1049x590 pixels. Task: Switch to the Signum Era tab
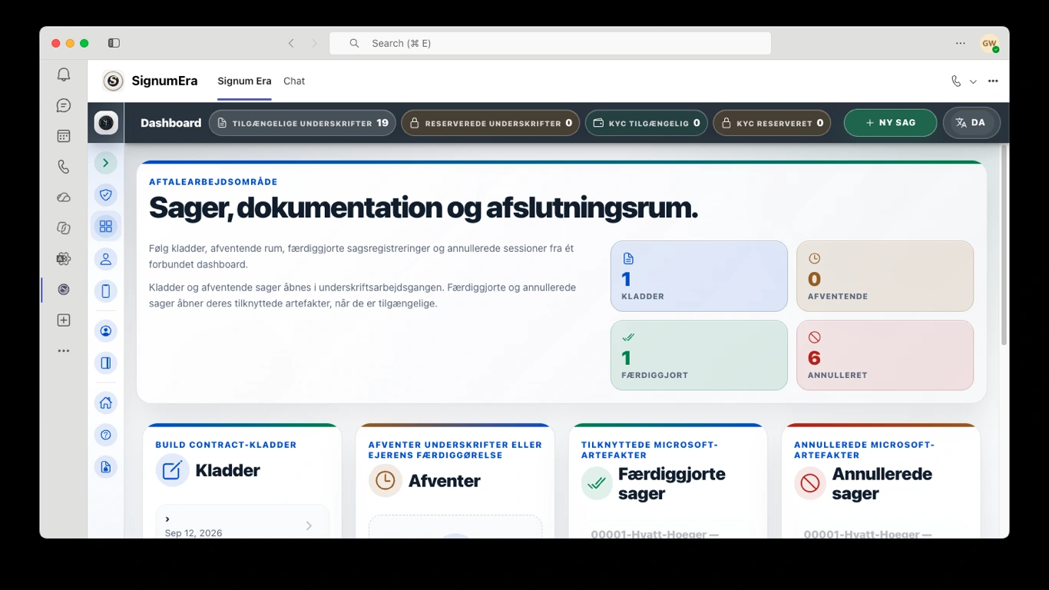pos(244,81)
